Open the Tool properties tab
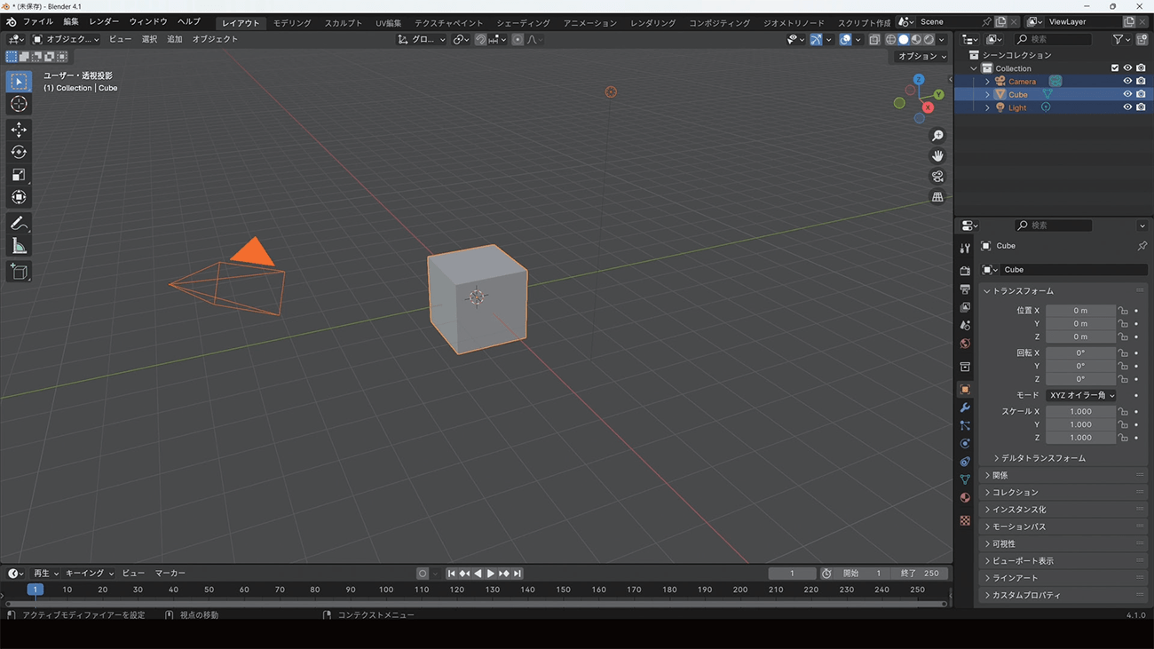 (x=965, y=249)
